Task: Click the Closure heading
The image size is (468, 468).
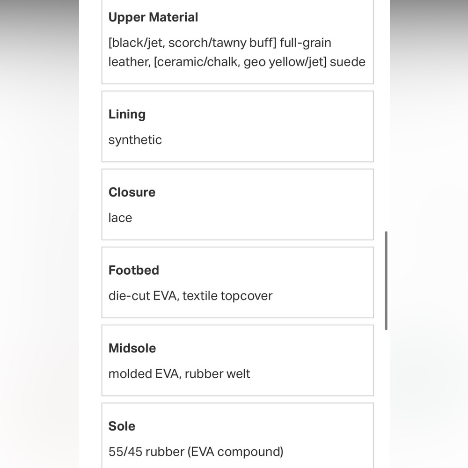Action: (x=132, y=192)
